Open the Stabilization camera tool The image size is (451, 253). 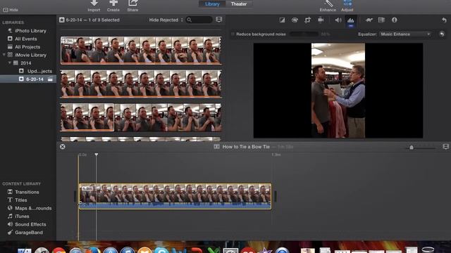coord(321,20)
